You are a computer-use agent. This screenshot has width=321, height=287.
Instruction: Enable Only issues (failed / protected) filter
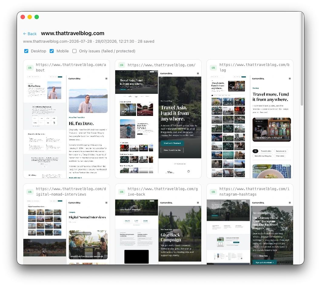coord(75,51)
